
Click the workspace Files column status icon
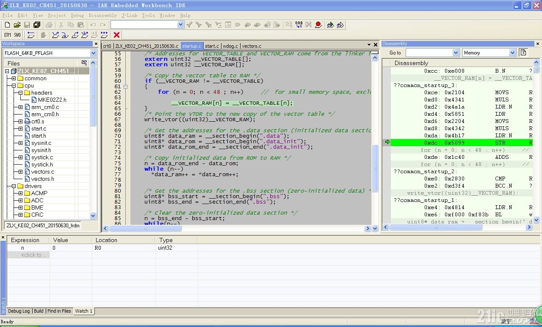(84, 63)
